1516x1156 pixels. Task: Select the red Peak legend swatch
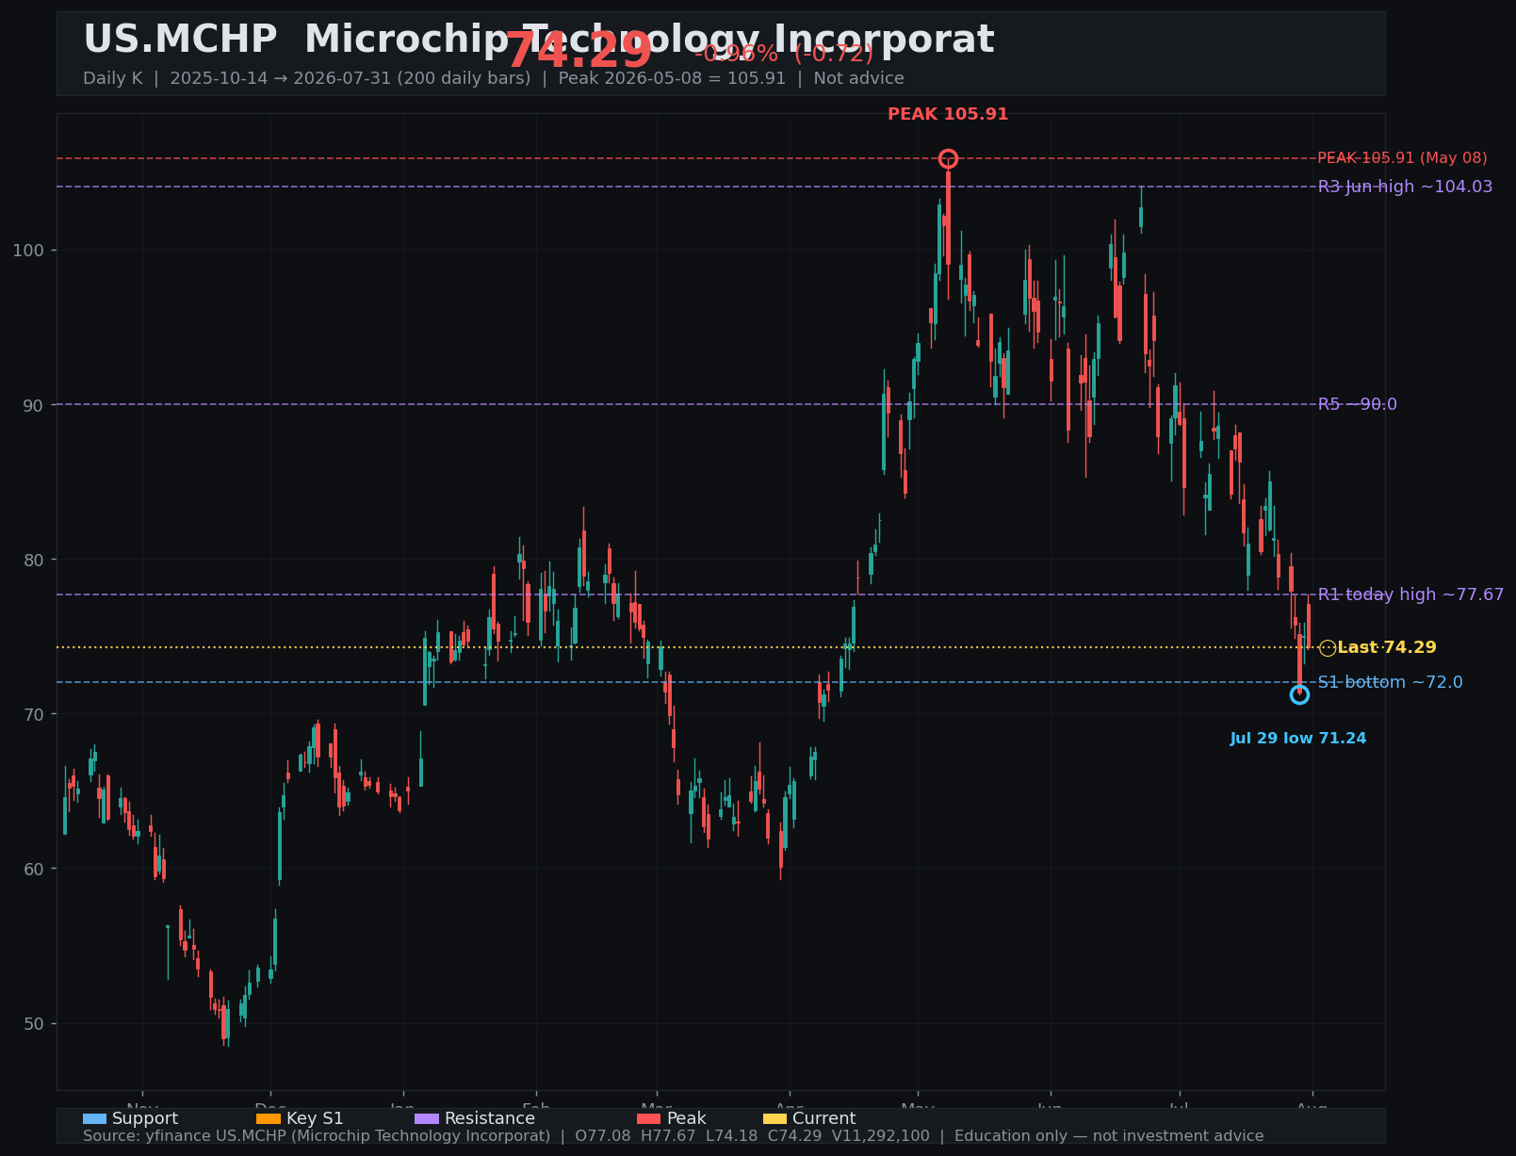(x=649, y=1118)
